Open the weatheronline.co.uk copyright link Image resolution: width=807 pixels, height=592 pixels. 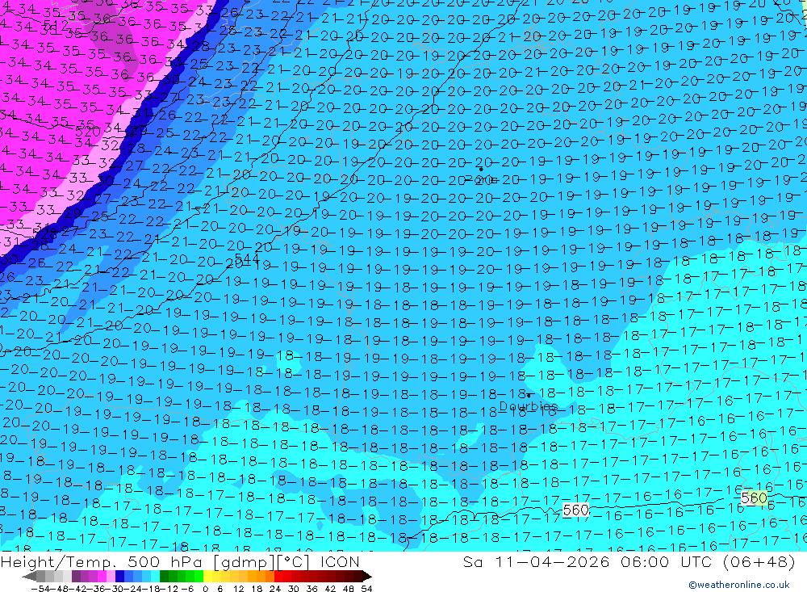[x=738, y=585]
